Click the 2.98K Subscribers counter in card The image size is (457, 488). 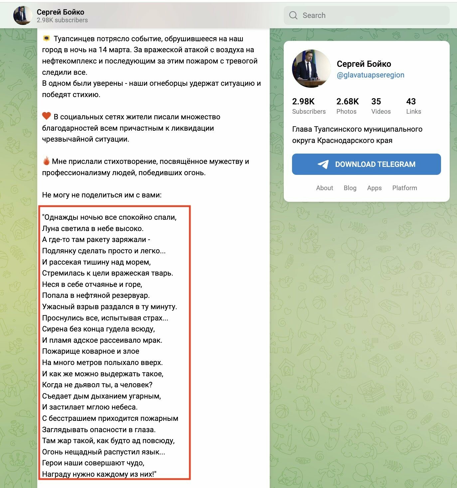(x=309, y=106)
